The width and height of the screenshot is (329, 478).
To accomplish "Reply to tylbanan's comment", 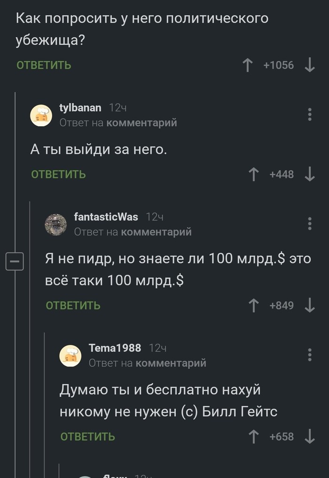I will point(58,174).
